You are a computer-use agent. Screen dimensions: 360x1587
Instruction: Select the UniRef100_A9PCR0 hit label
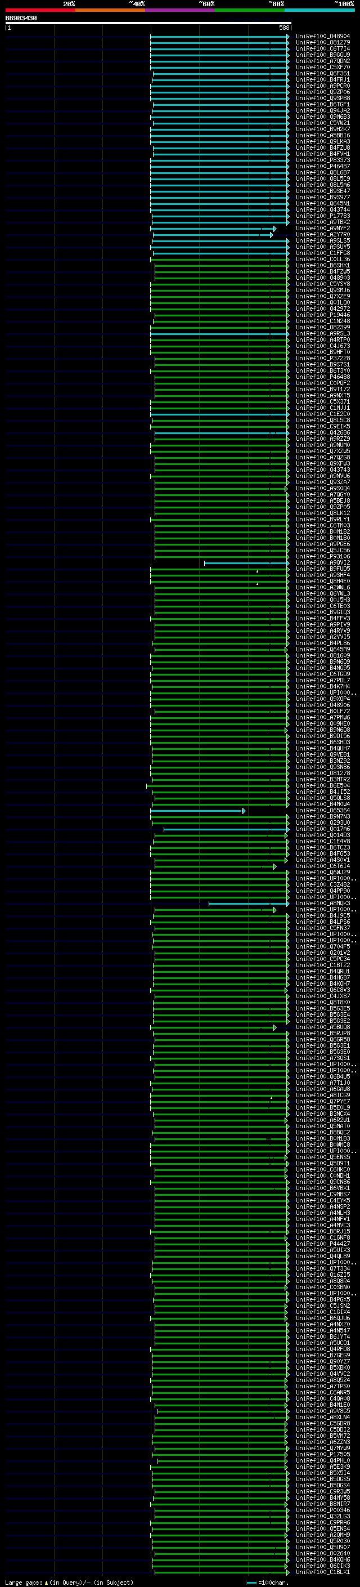click(323, 86)
